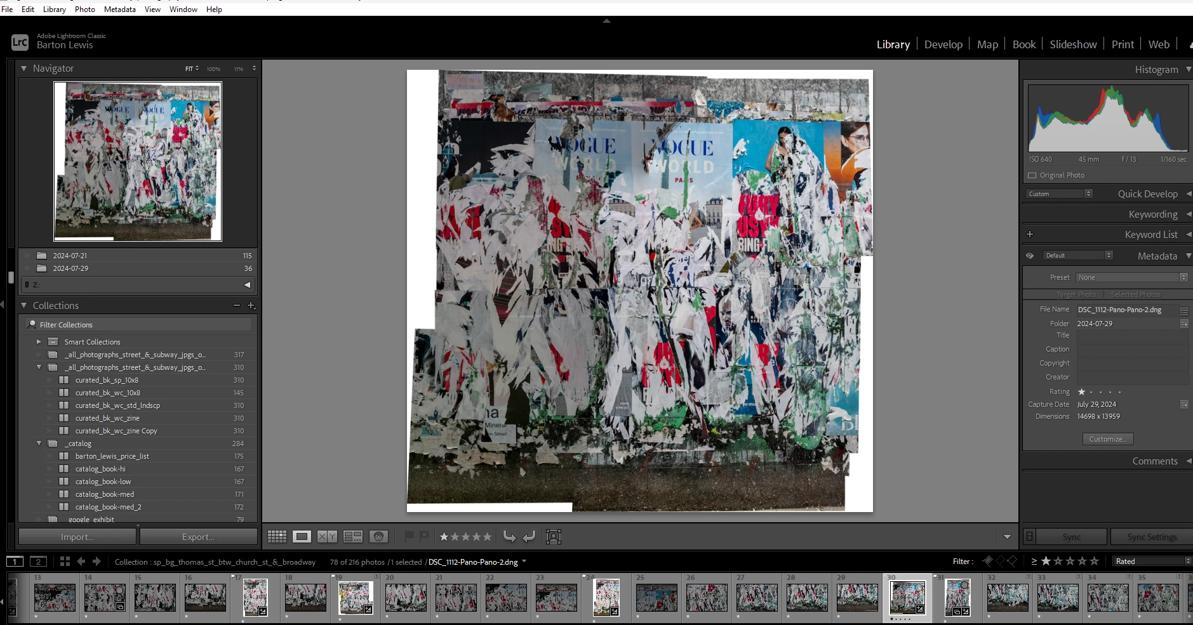This screenshot has height=625, width=1193.
Task: Expand the Keywording panel
Action: click(x=1189, y=214)
